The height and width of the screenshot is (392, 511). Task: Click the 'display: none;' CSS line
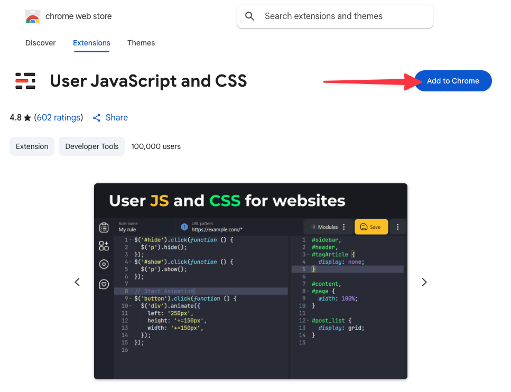coord(341,262)
